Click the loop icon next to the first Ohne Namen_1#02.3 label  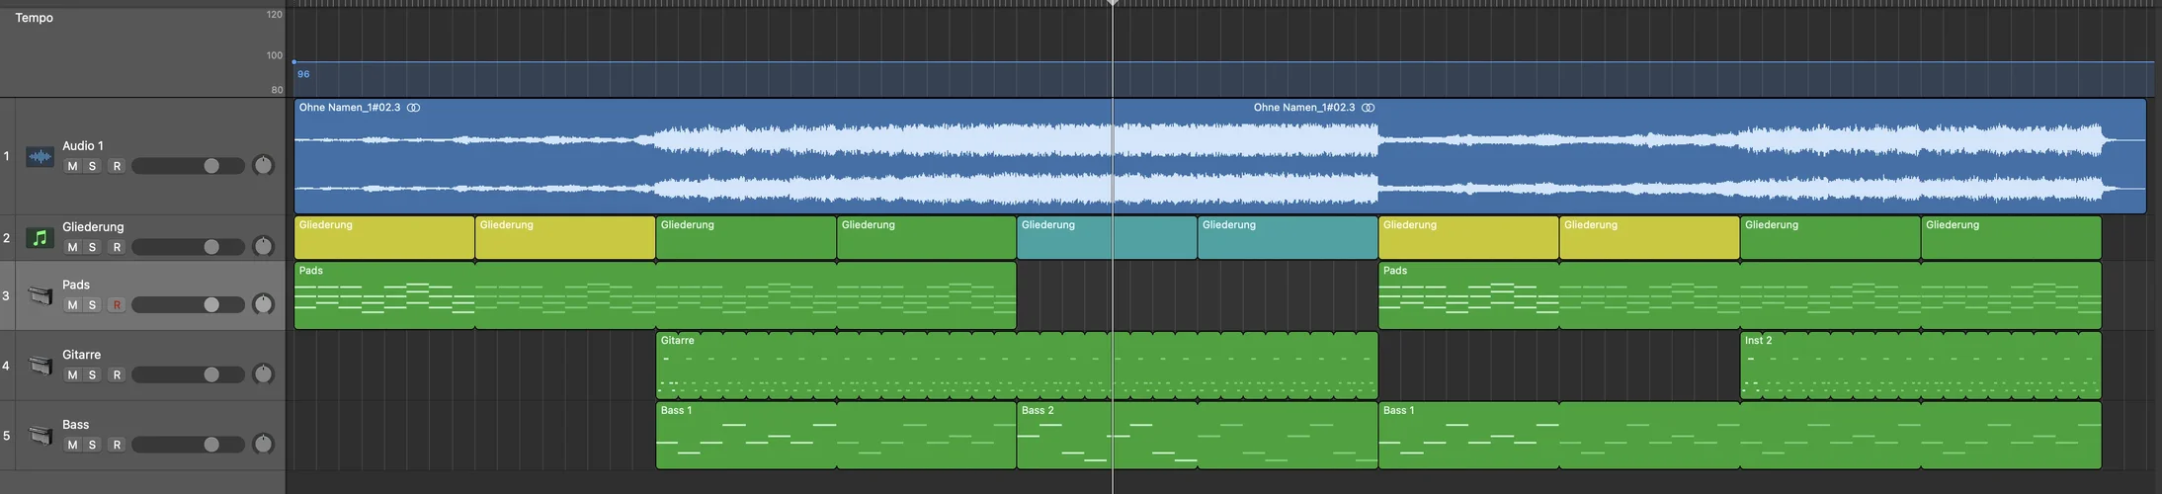(414, 108)
